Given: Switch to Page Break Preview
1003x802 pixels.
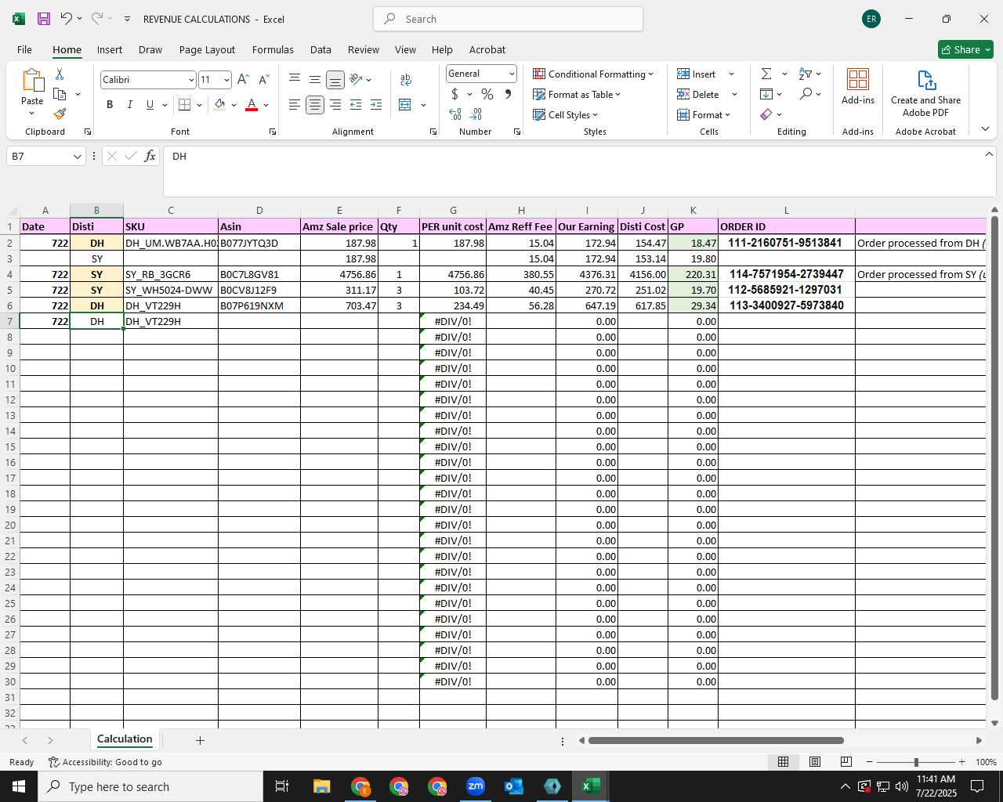Looking at the screenshot, I should tap(845, 762).
